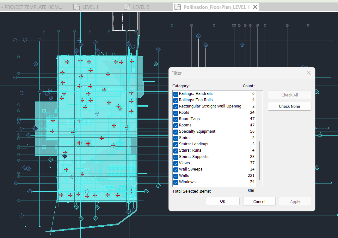Click the view icon on LEVEL 1 tab

76,7
